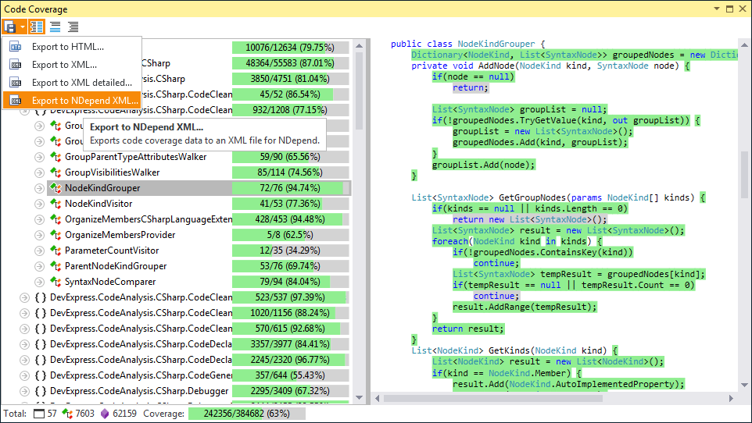The height and width of the screenshot is (423, 752).
Task: Click the 12/35 (34.29%) coverage bar
Action: (x=290, y=251)
